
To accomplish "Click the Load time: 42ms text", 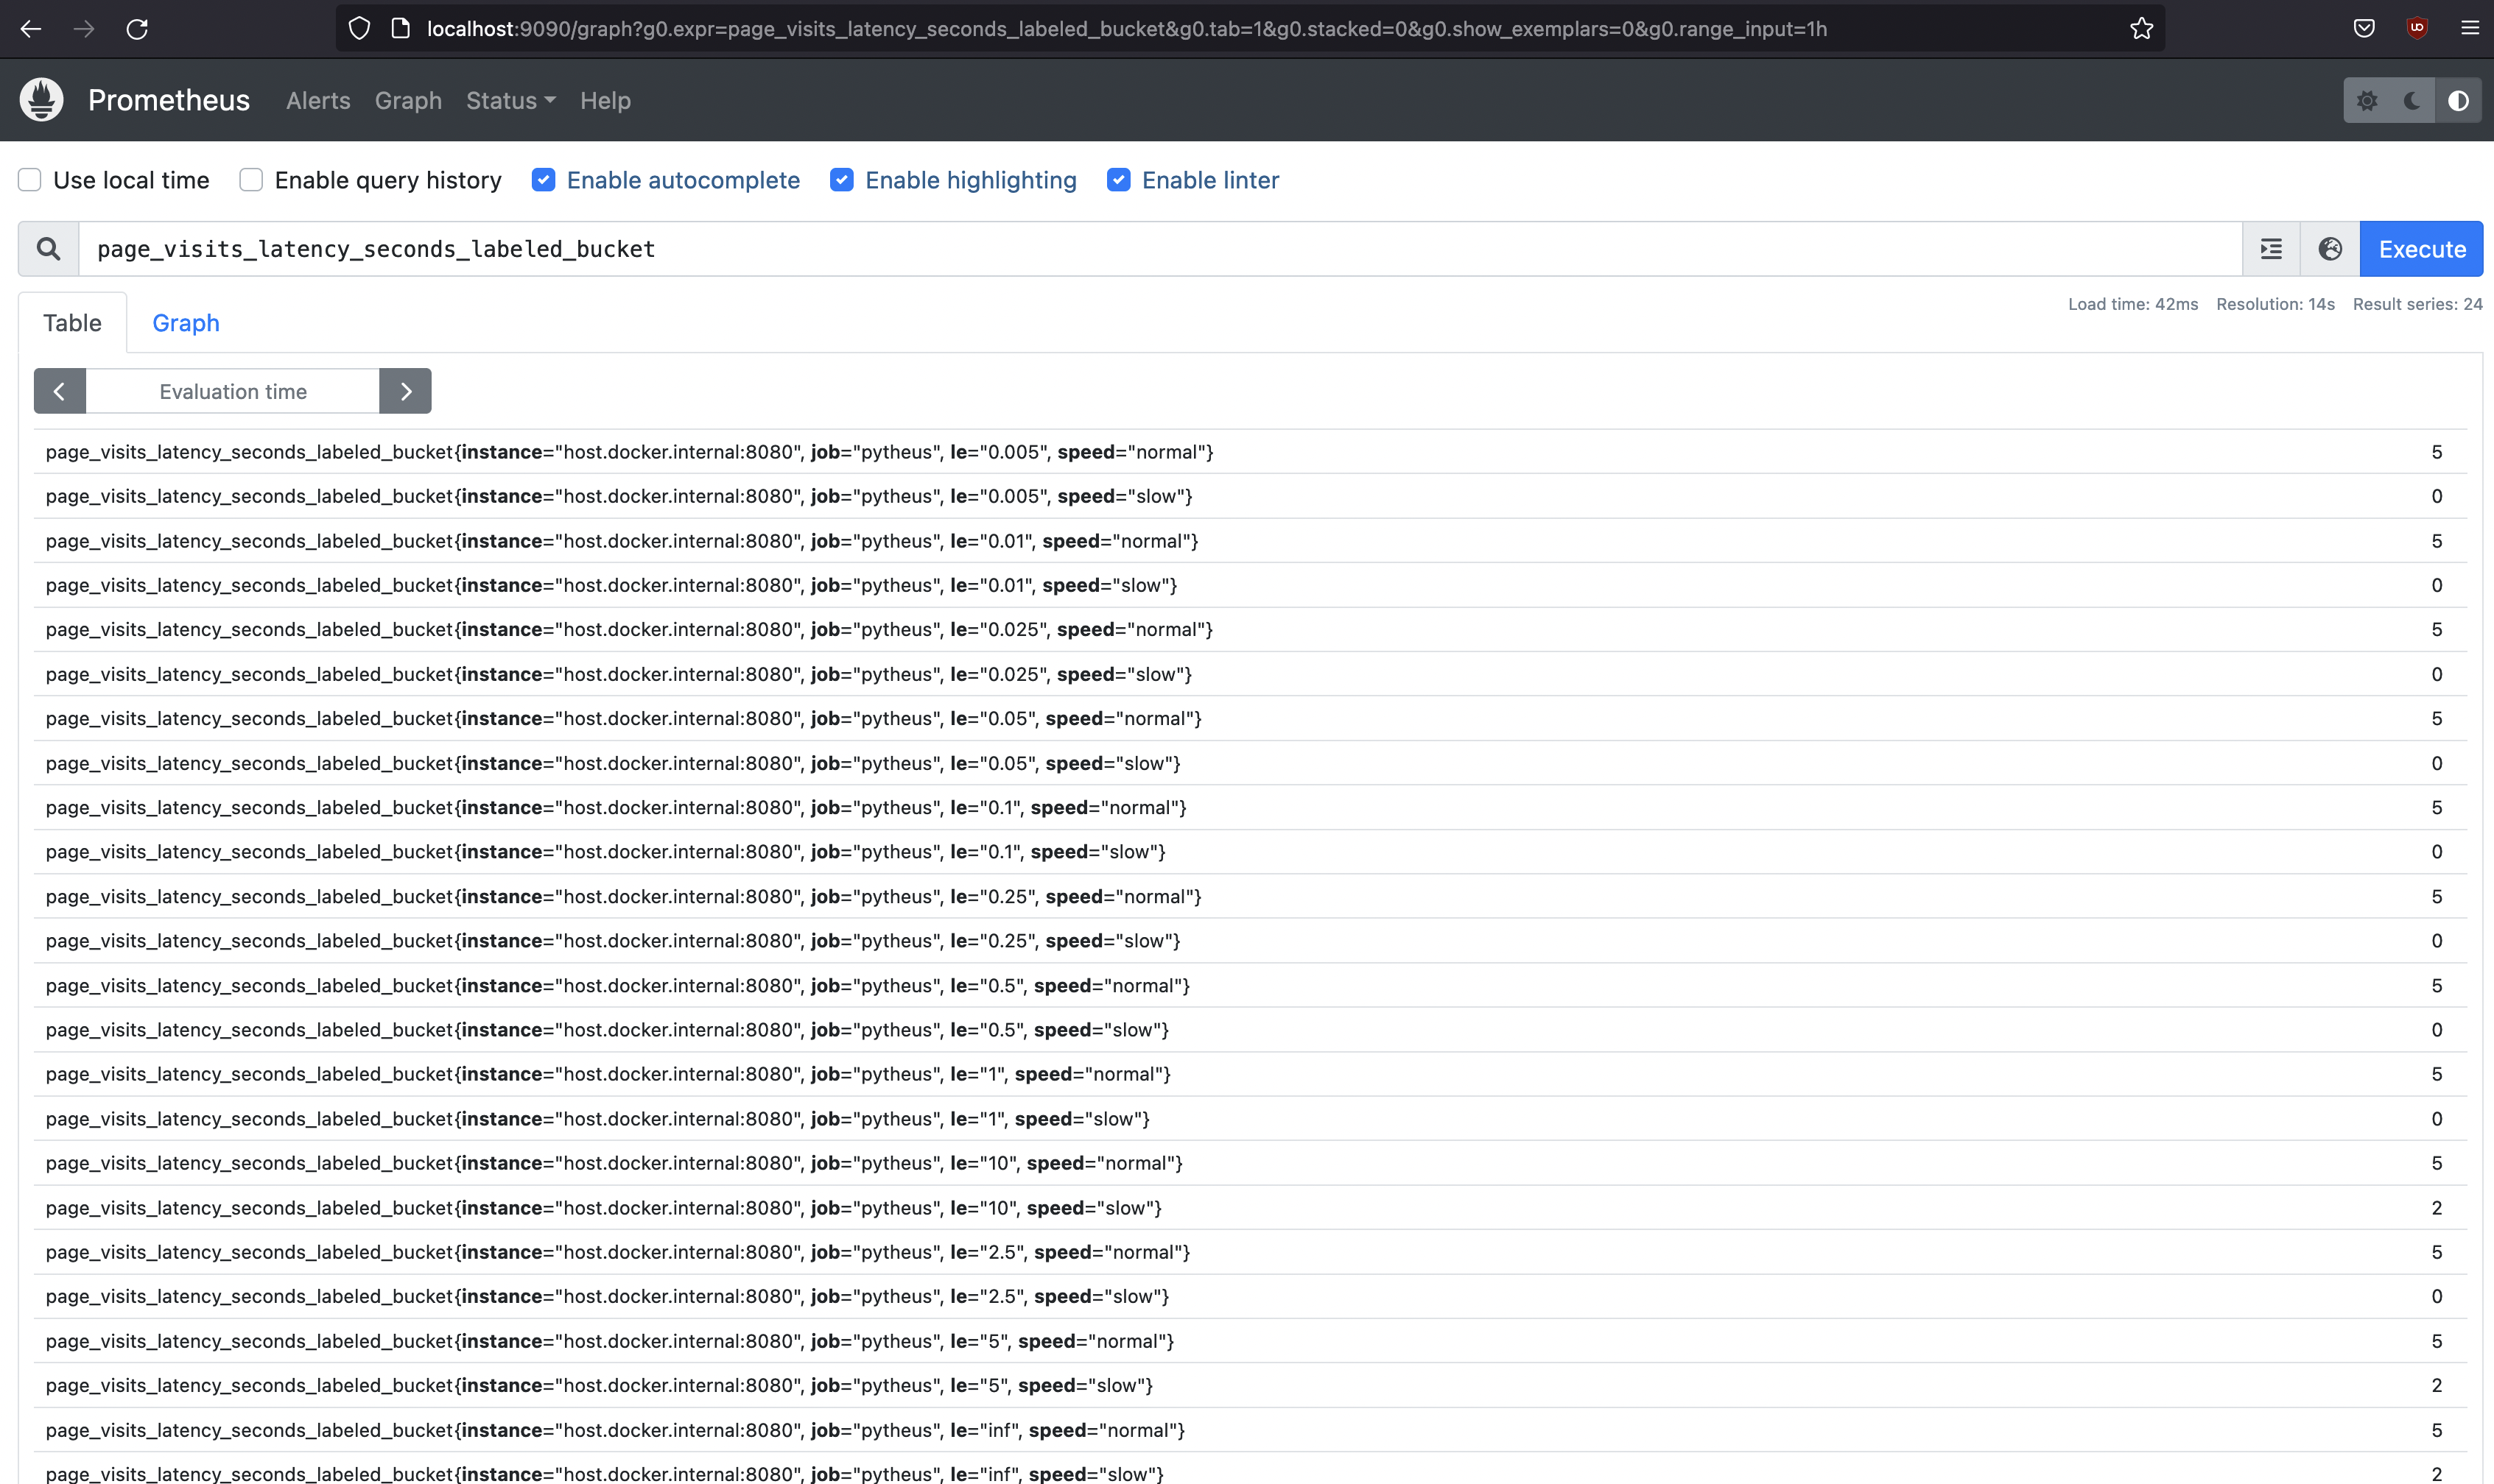I will click(2133, 304).
